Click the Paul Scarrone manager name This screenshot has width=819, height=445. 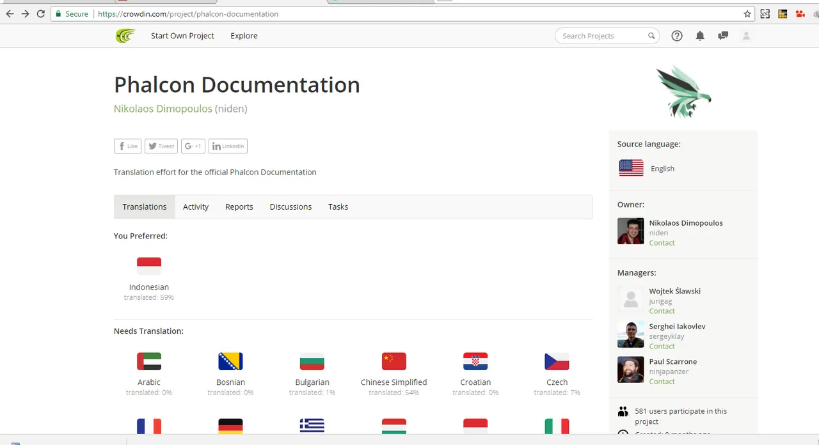(x=672, y=361)
